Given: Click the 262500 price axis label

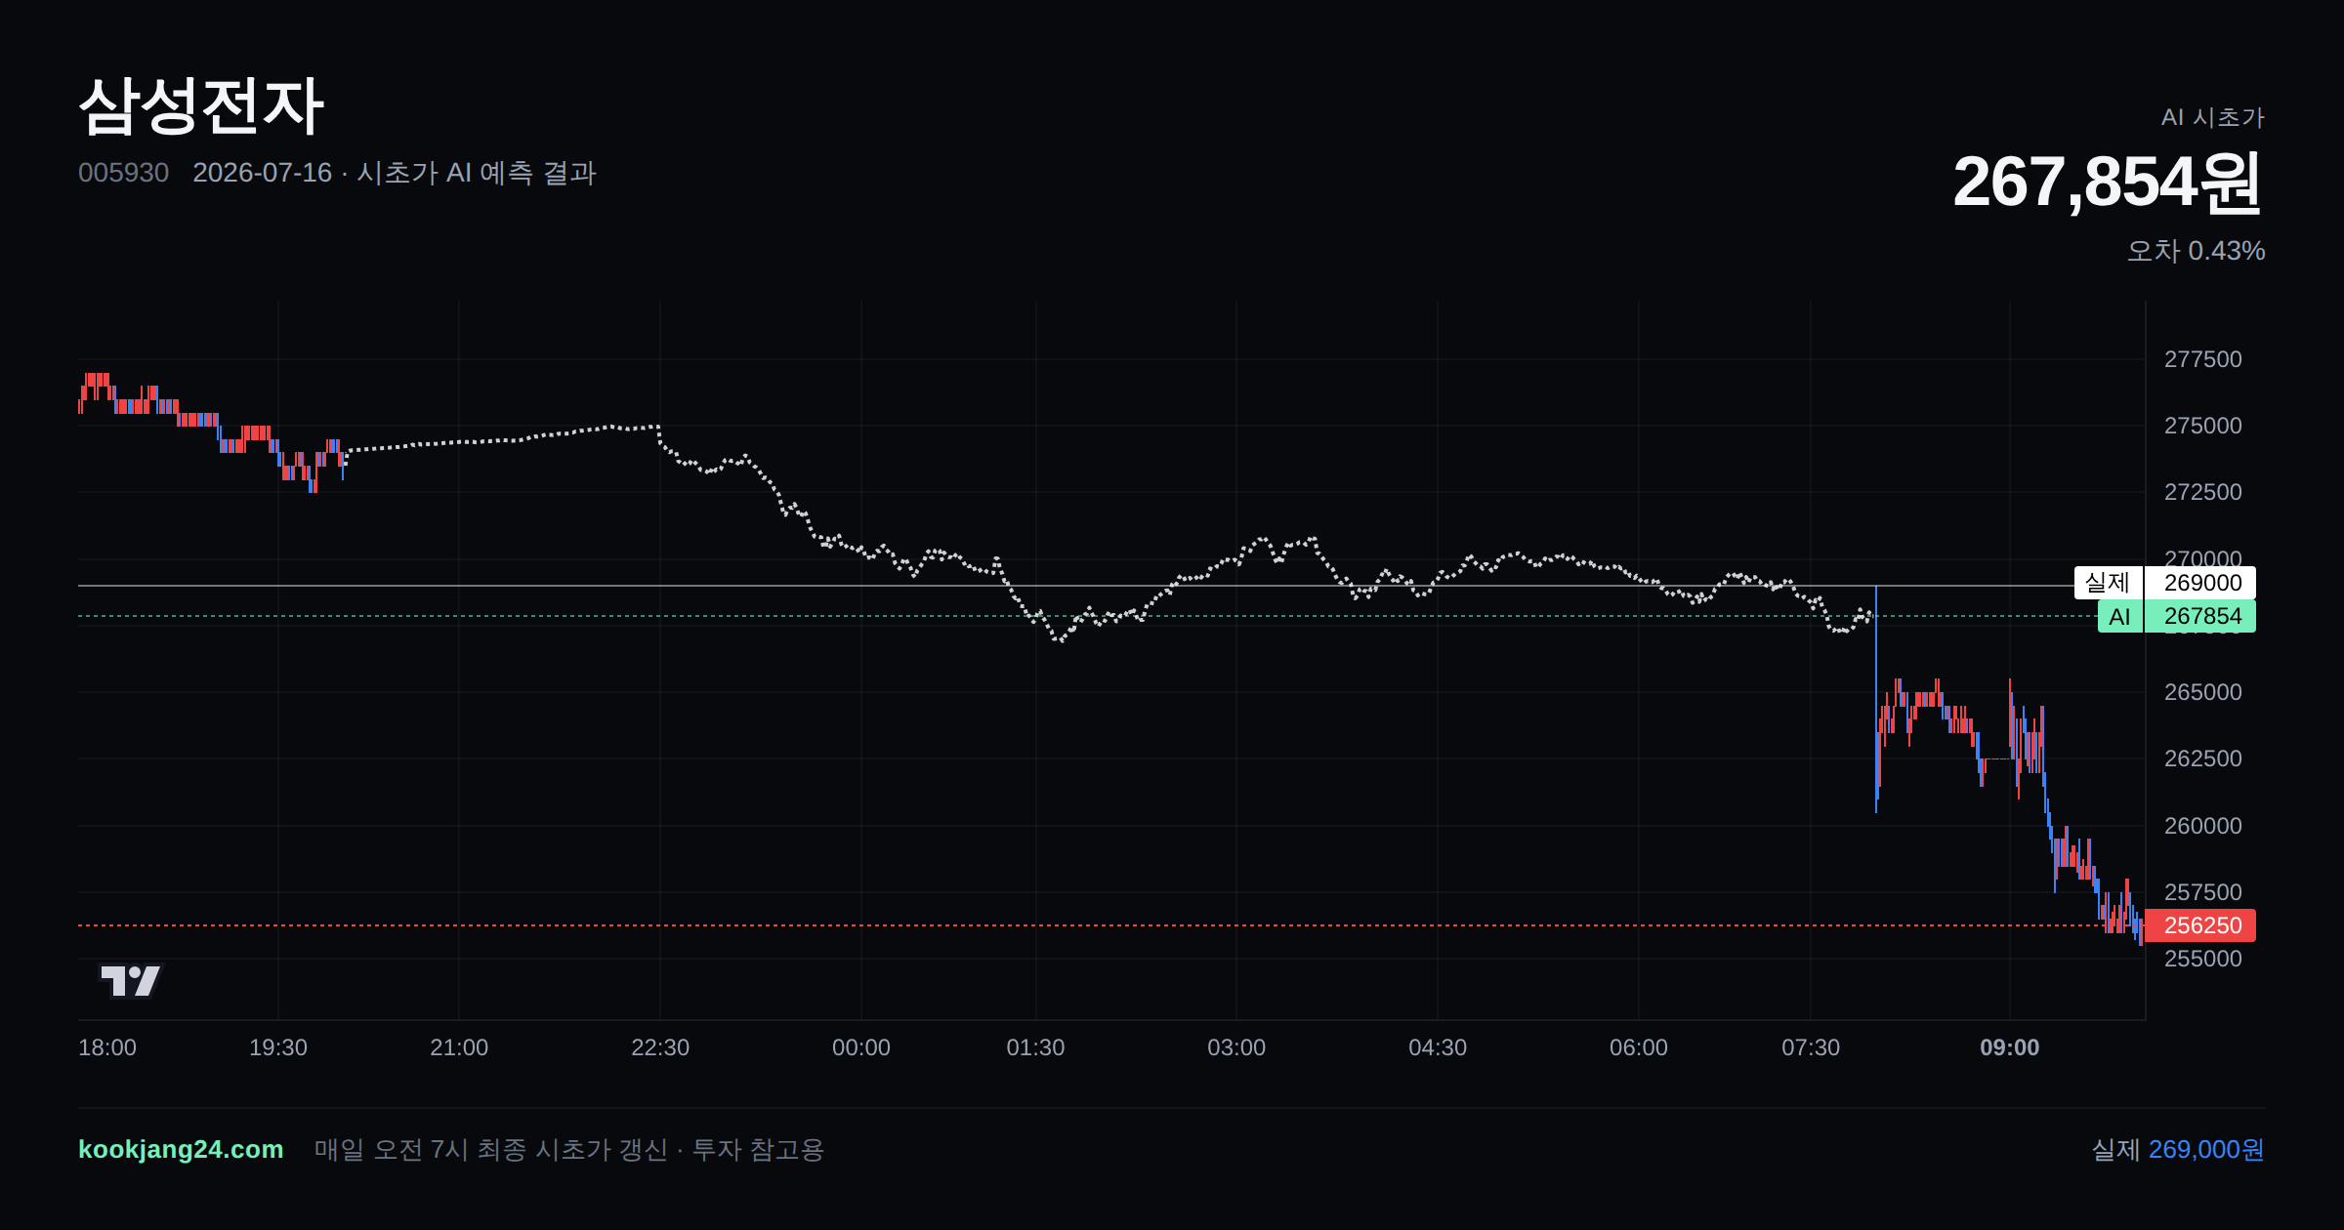Looking at the screenshot, I should 2202,758.
